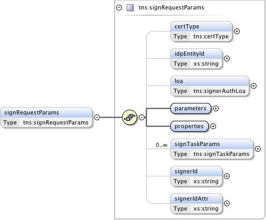Collapse the signRequestParams element node
Image resolution: width=266 pixels, height=220 pixels.
[97, 117]
